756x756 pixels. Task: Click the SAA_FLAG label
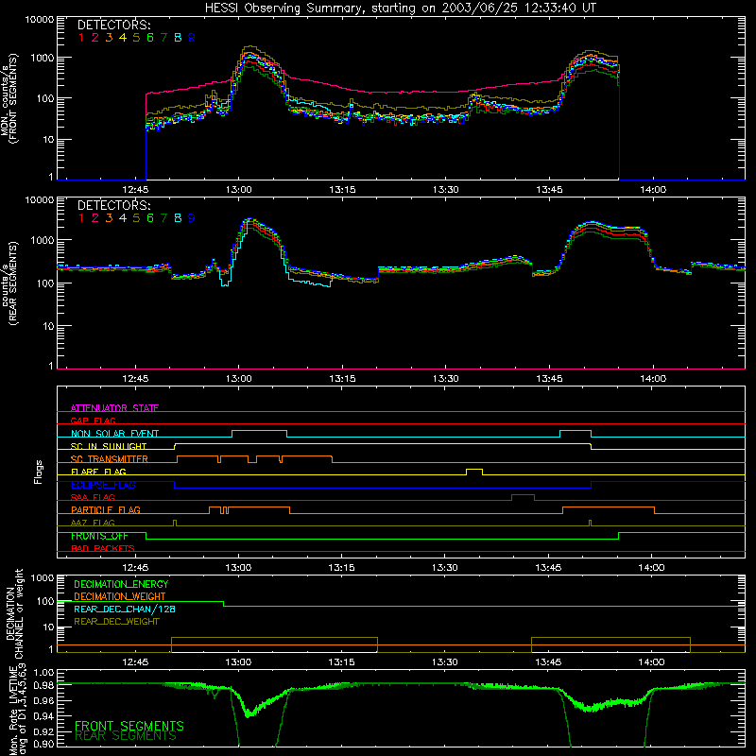coord(93,498)
